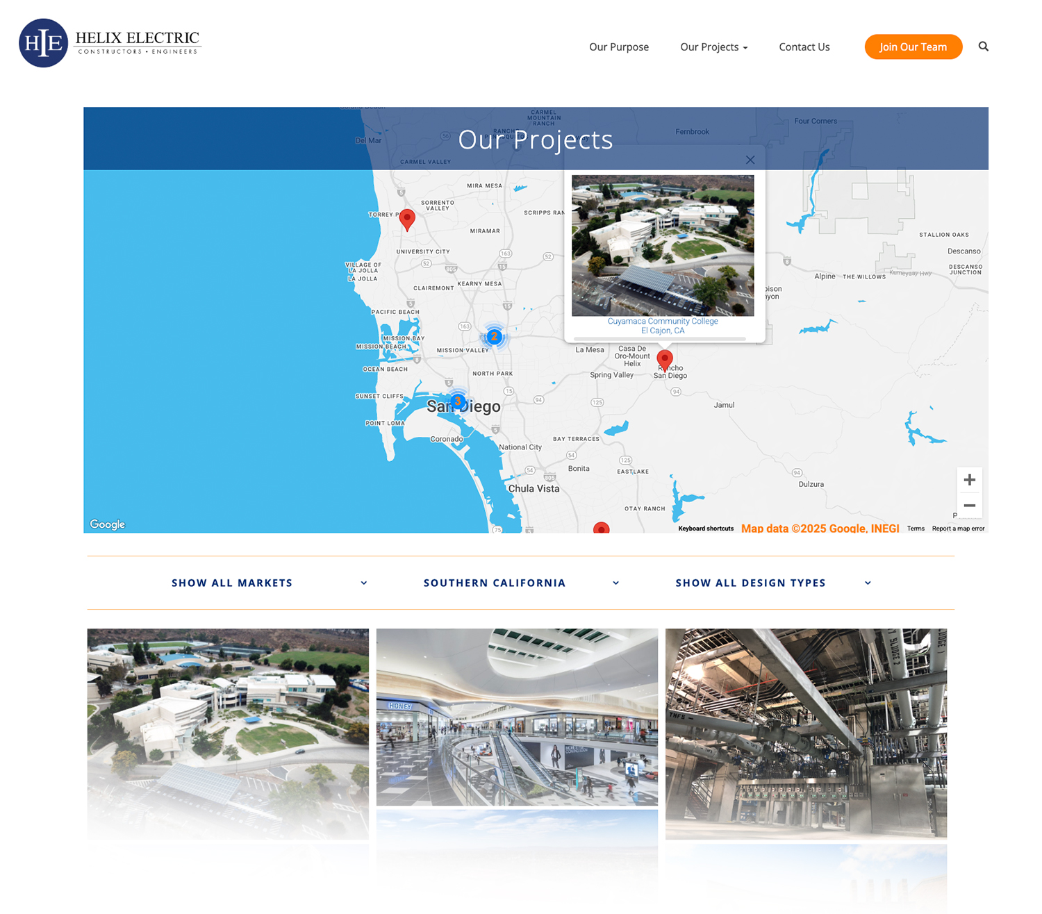Click the Google logo on map
This screenshot has width=1042, height=914.
tap(108, 524)
